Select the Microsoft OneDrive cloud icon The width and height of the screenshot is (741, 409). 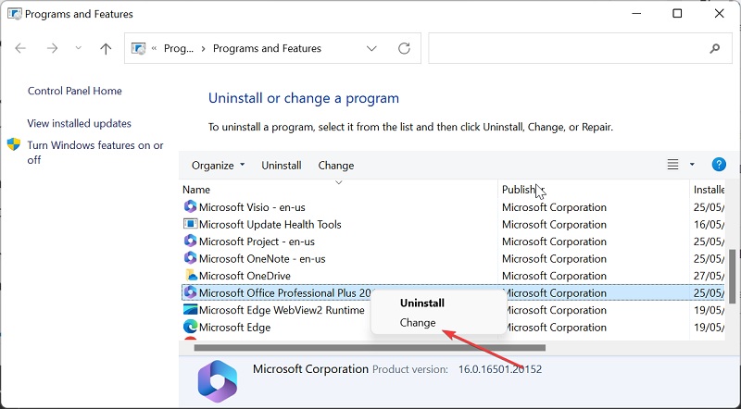click(x=191, y=276)
